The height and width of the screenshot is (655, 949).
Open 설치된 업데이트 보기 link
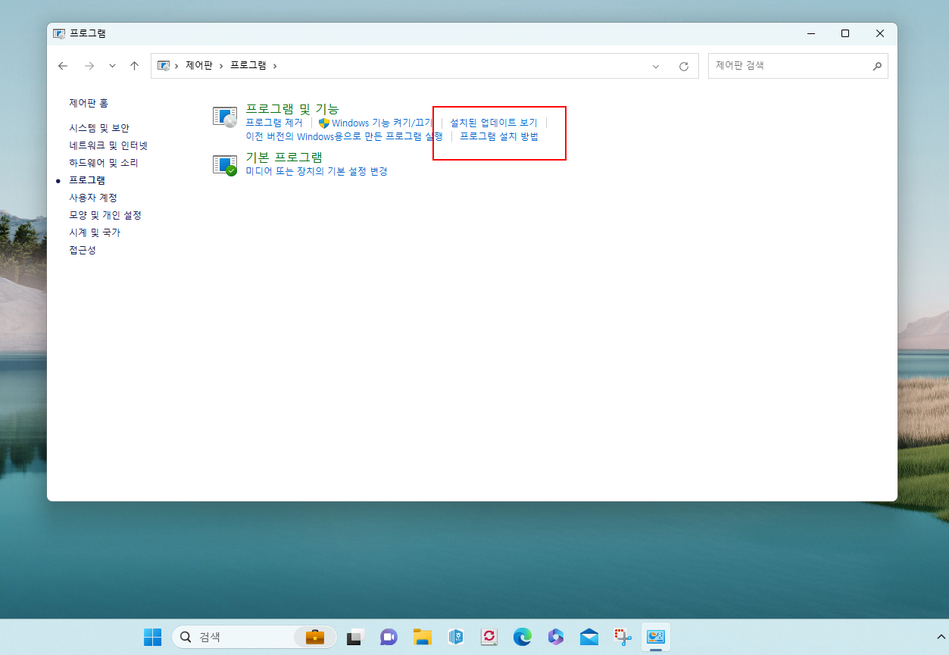[x=493, y=123]
